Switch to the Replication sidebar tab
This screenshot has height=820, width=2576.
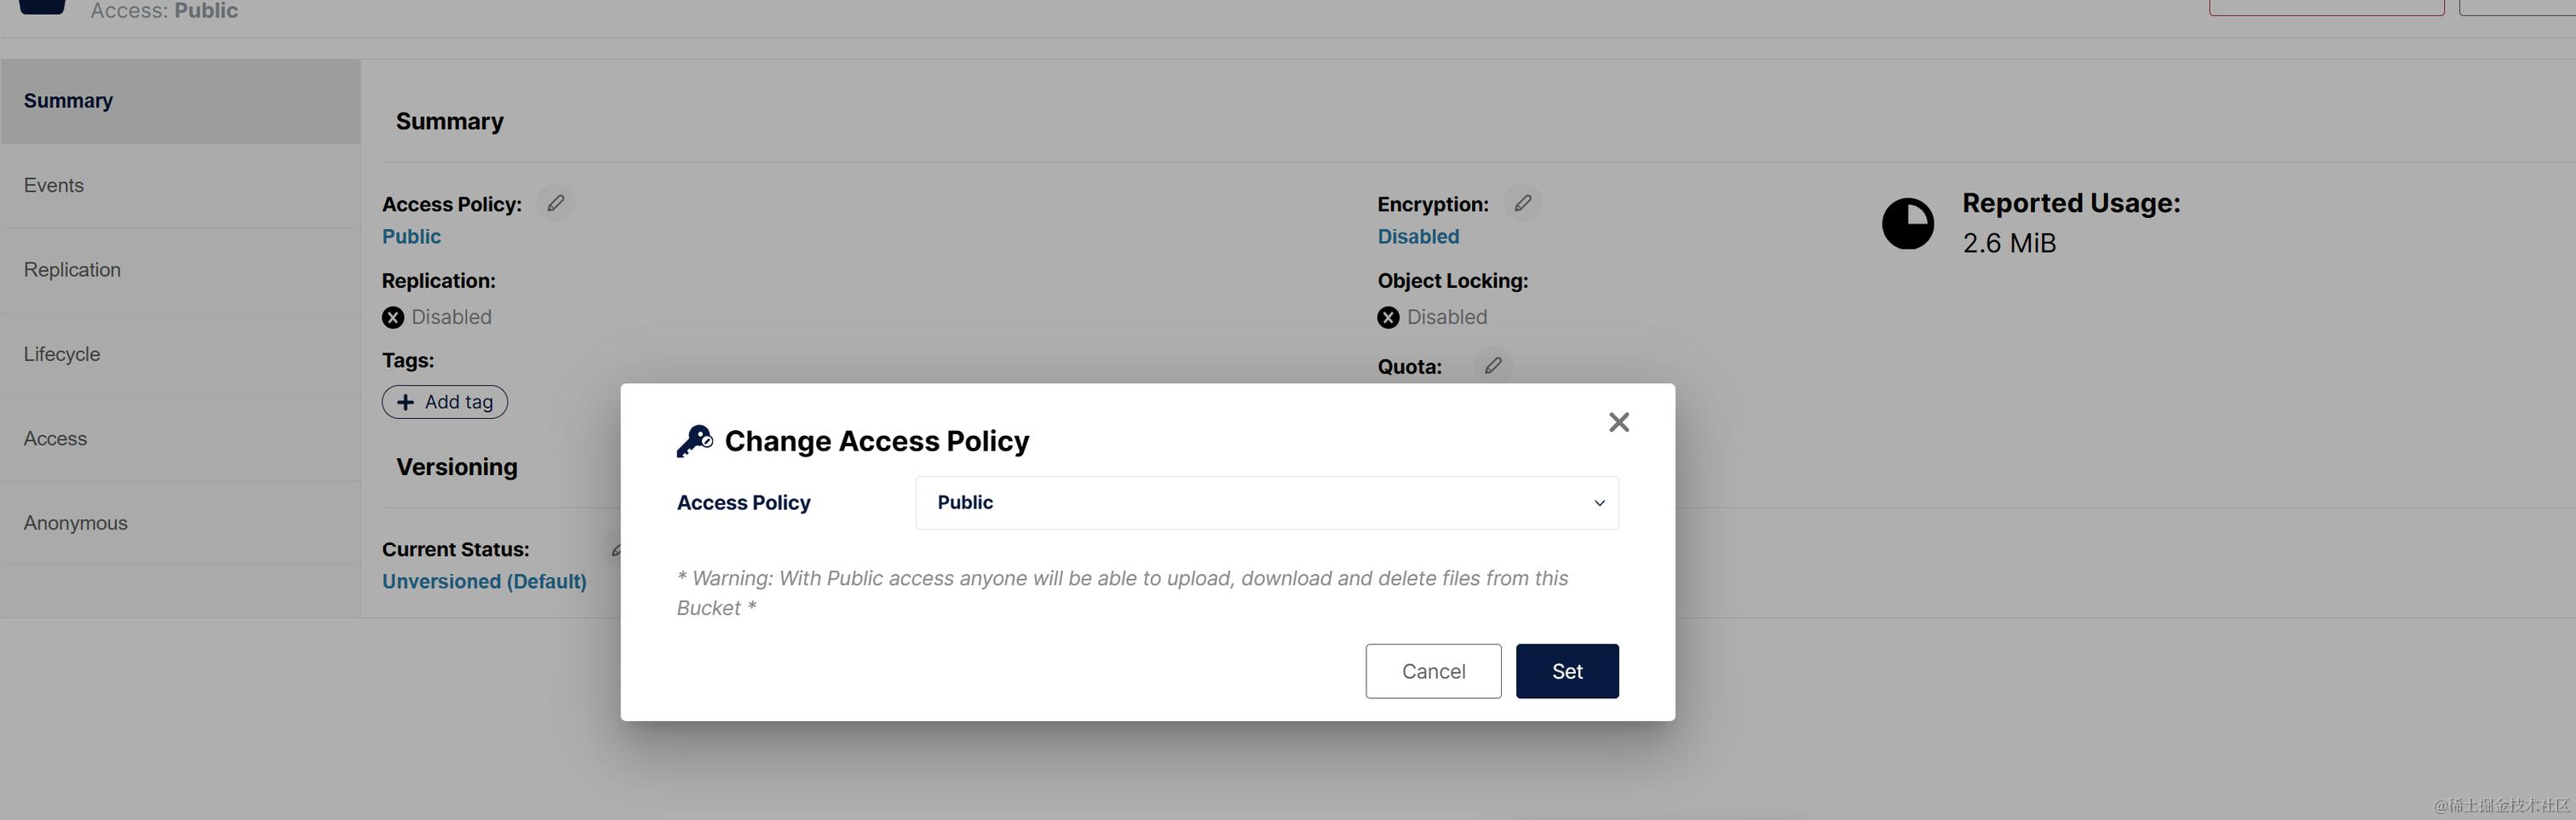(x=72, y=270)
